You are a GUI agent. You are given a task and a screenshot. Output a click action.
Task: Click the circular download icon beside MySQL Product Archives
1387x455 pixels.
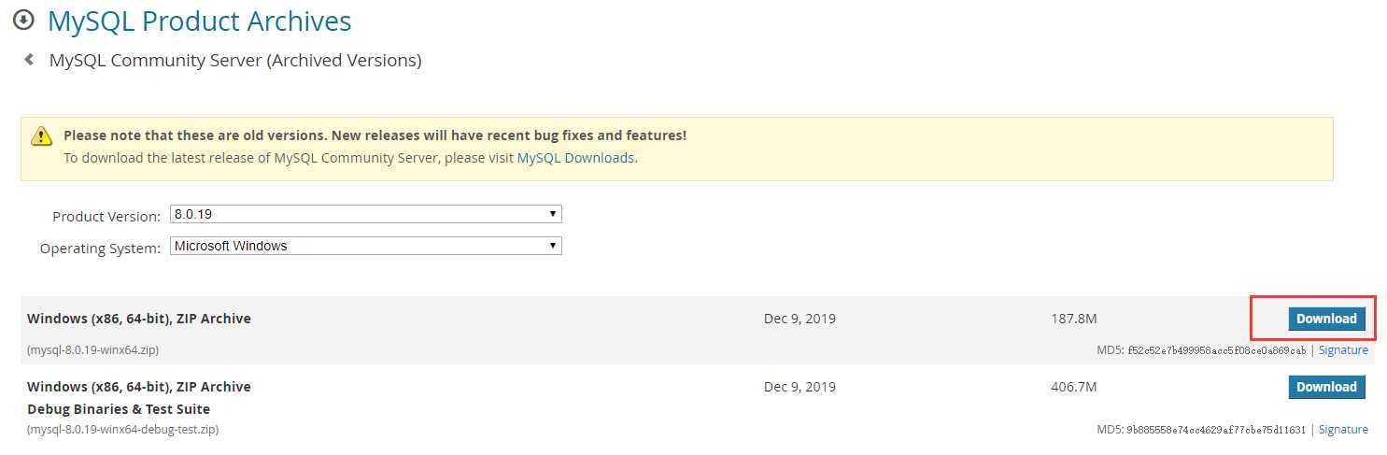tap(24, 19)
